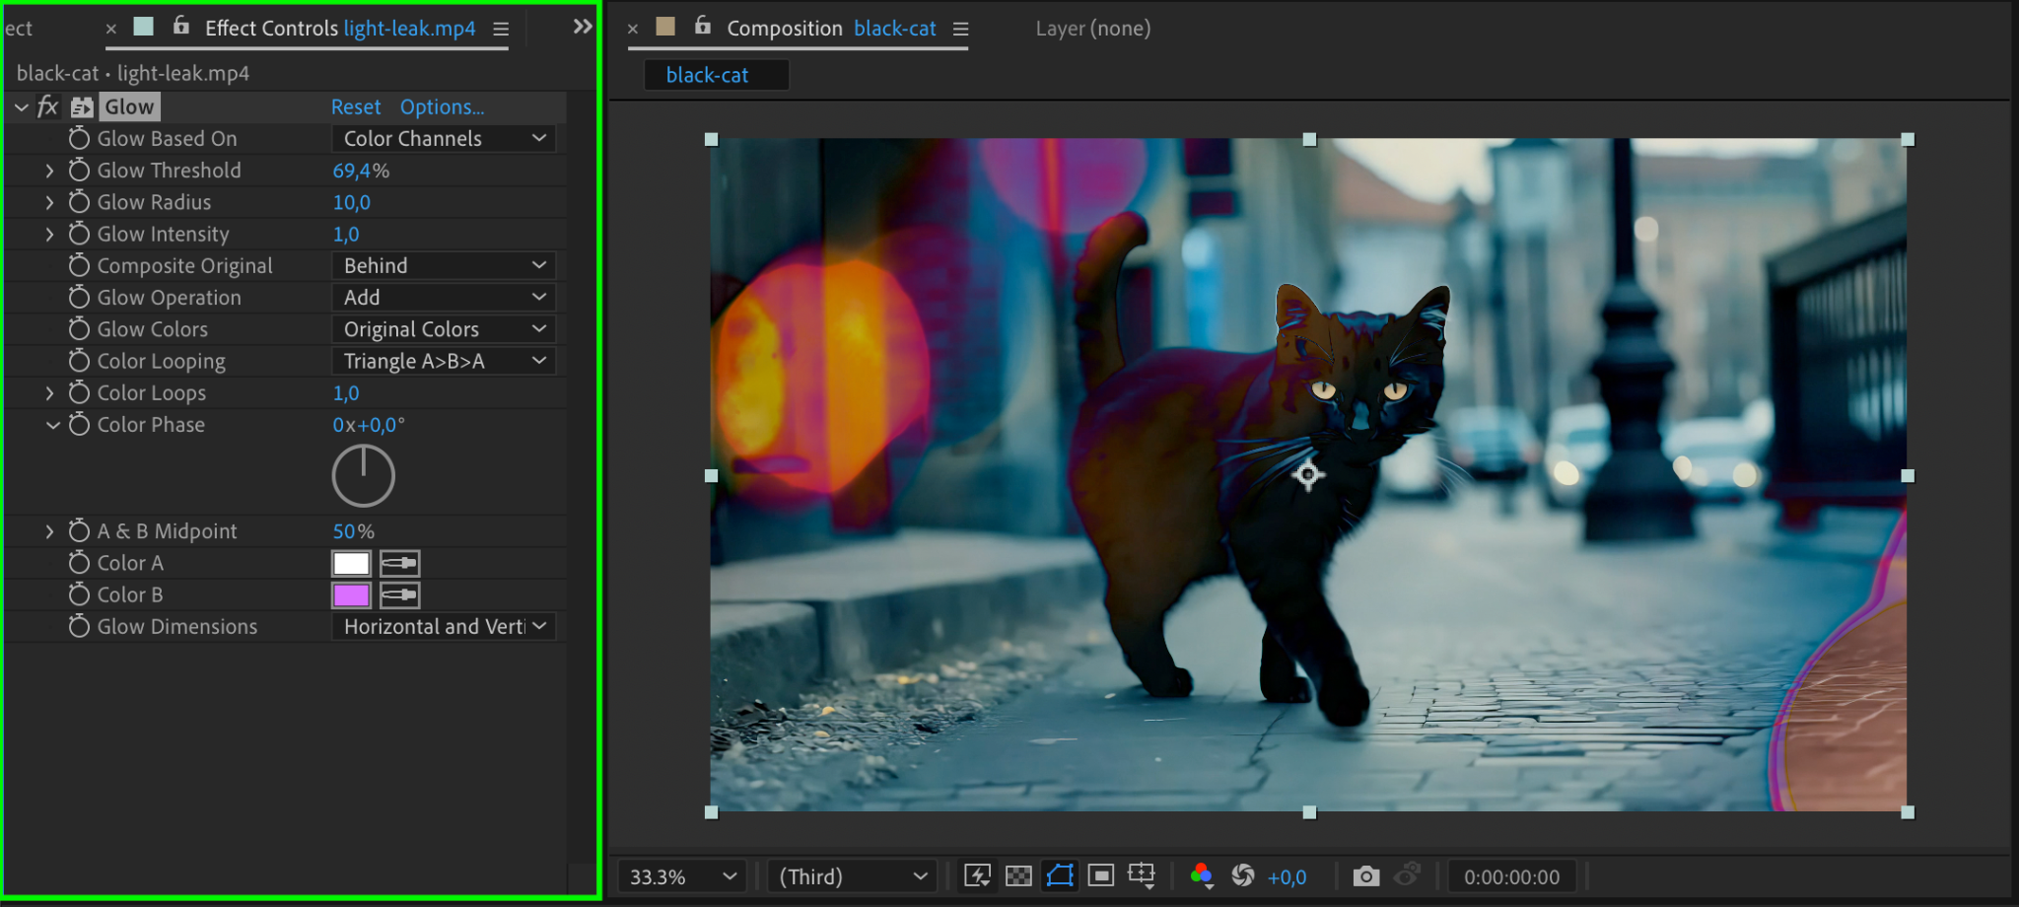This screenshot has width=2019, height=907.
Task: Click the RGB show channel icon
Action: coord(1201,875)
